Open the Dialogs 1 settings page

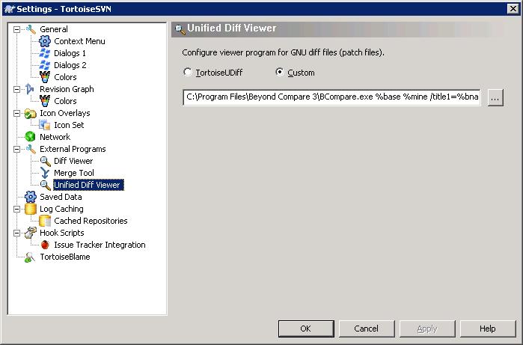(x=70, y=53)
